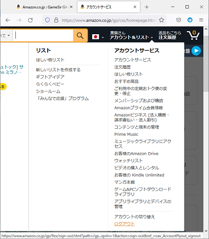Screen dimensions: 209x239
Task: Click the padlock site info icon
Action: pos(56,20)
